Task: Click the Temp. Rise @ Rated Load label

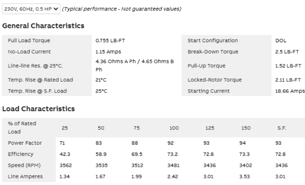Action: coord(40,80)
